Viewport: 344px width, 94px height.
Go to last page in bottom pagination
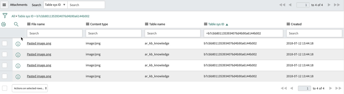point(338,88)
